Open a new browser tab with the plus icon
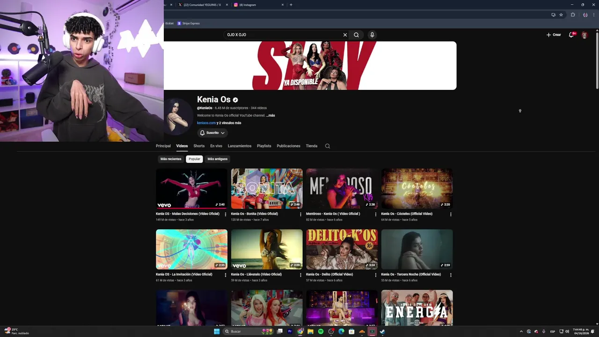 [x=291, y=5]
